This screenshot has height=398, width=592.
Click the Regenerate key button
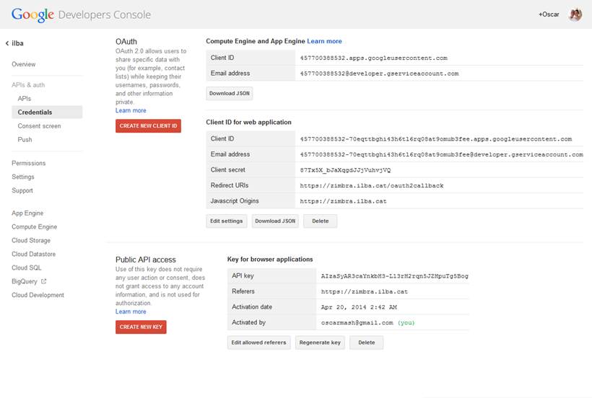tap(320, 342)
